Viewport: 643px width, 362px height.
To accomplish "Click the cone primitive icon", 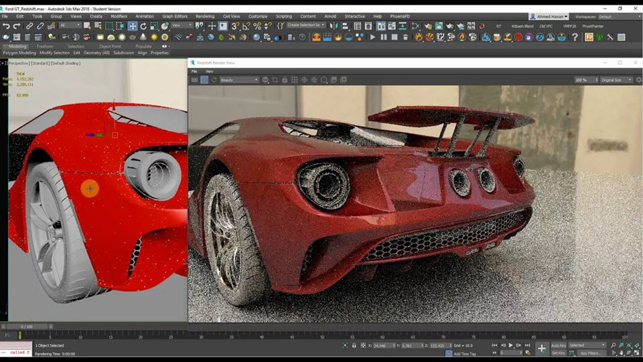I will 143,38.
